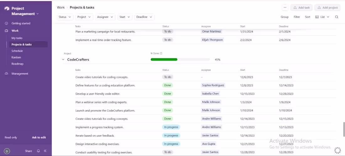Image resolution: width=345 pixels, height=156 pixels.
Task: Go to Kanban in sidebar
Action: (16, 57)
